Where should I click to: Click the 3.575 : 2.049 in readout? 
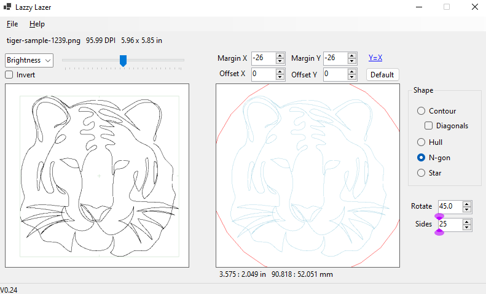(242, 274)
